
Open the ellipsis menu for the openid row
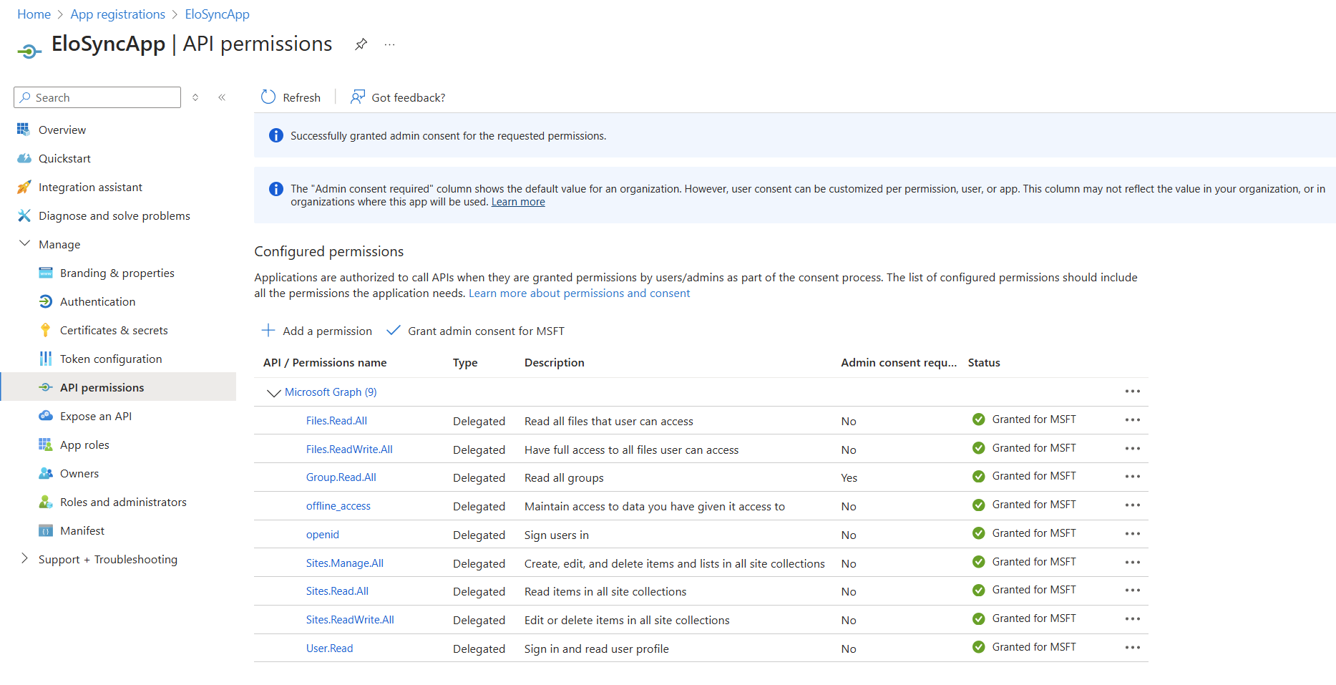tap(1132, 533)
